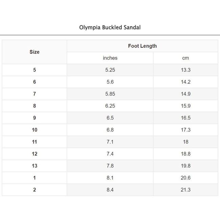Select the Size column header

click(x=35, y=52)
